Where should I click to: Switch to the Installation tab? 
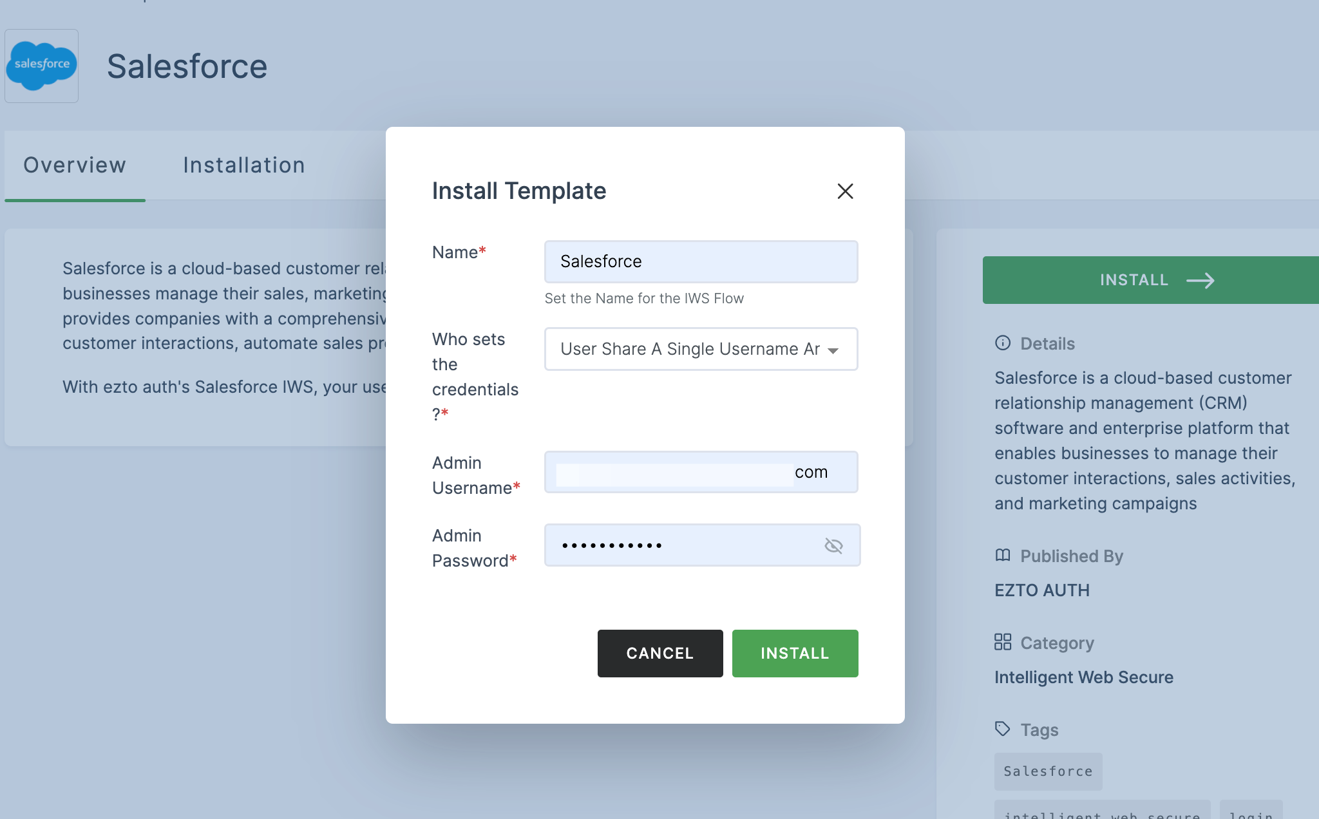pyautogui.click(x=244, y=165)
